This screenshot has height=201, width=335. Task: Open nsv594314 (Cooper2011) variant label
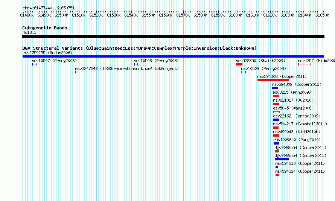point(300,171)
